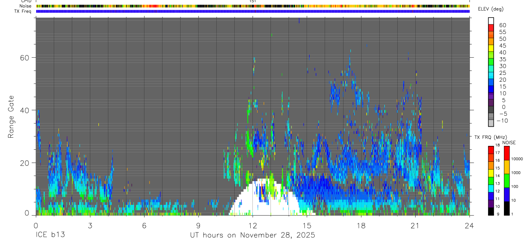
Task: Click the orange segment of the NOISE color bar
Action: point(507,167)
